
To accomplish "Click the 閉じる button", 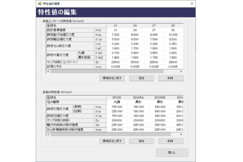I will click(x=172, y=153).
